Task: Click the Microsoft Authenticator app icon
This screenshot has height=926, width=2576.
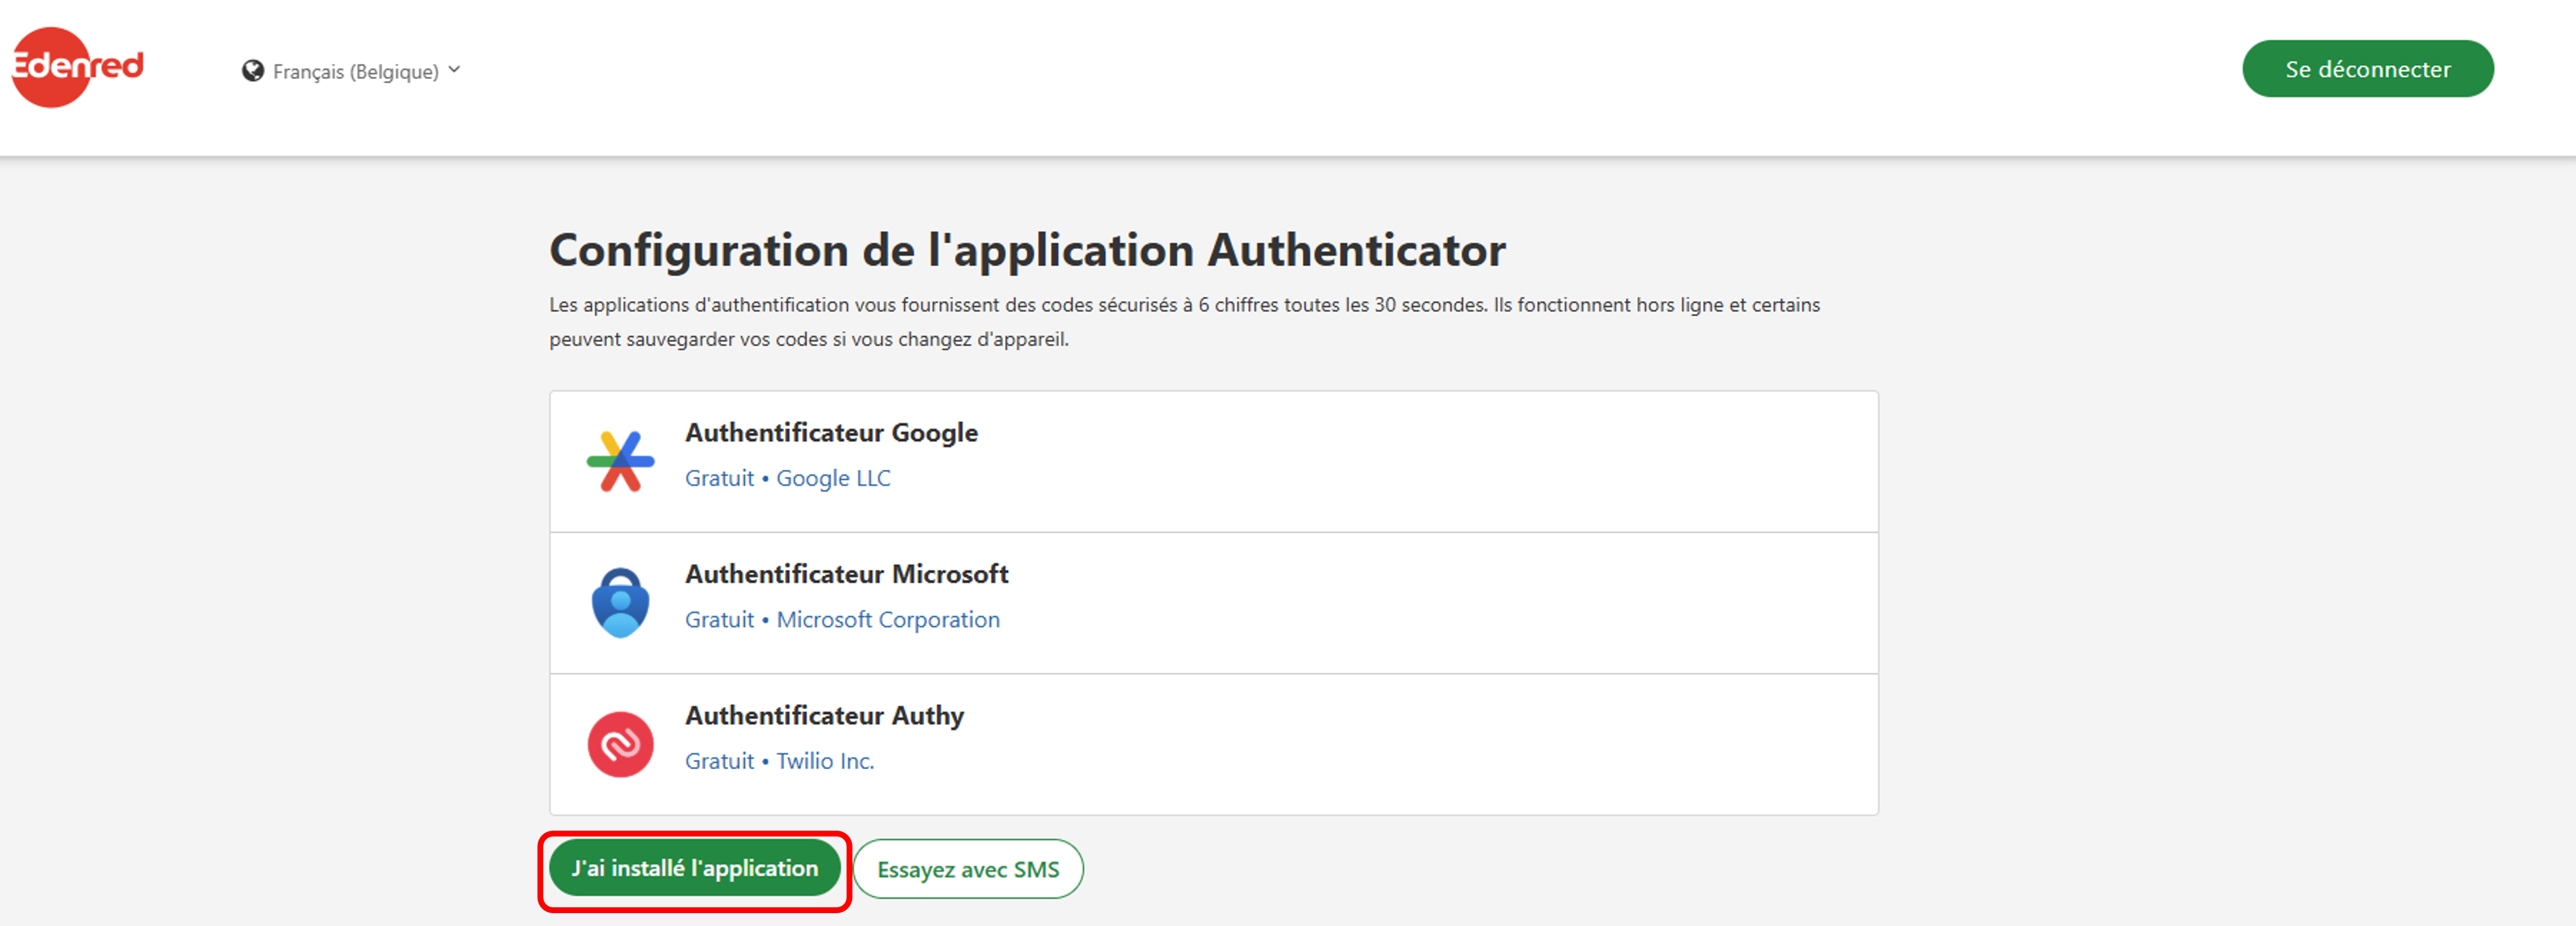Action: click(620, 603)
